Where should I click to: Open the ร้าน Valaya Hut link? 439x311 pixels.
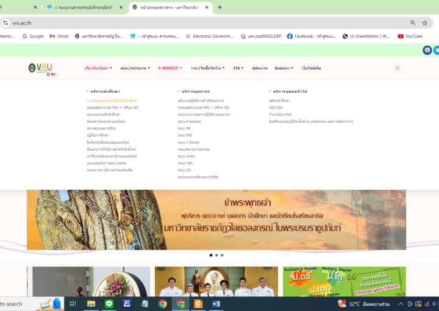pos(280,115)
